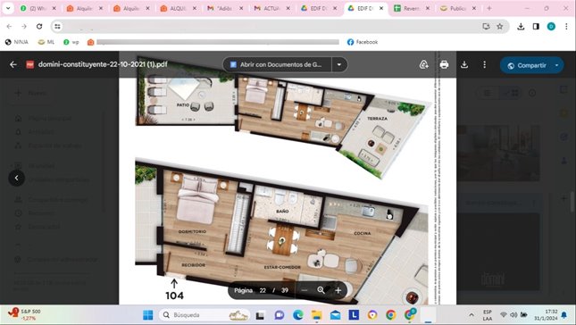Expand the Compartir dropdown arrow
Image resolution: width=576 pixels, height=325 pixels.
click(557, 65)
